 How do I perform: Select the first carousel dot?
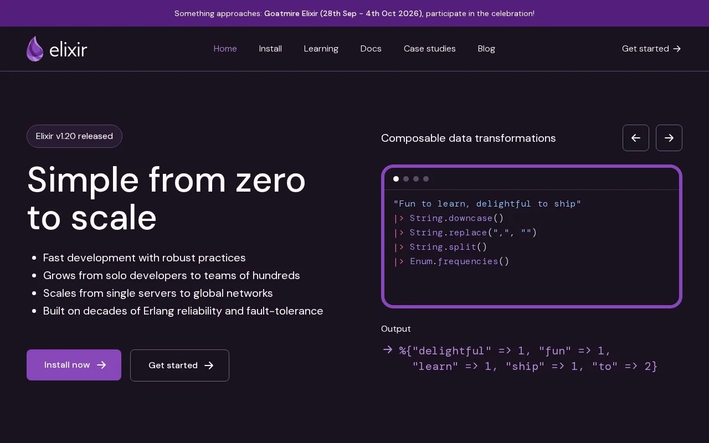pyautogui.click(x=396, y=179)
